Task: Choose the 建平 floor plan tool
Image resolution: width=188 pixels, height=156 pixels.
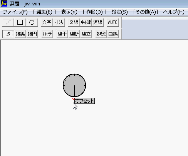Action: click(x=62, y=34)
